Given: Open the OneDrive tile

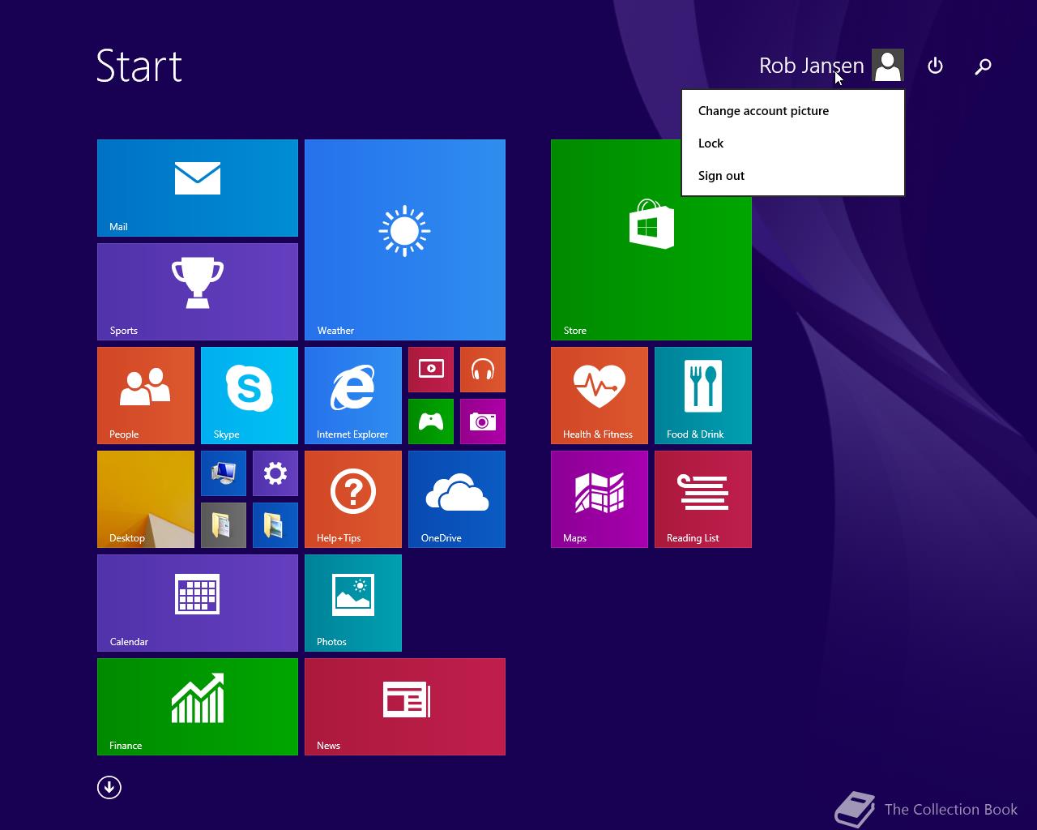Looking at the screenshot, I should point(457,499).
